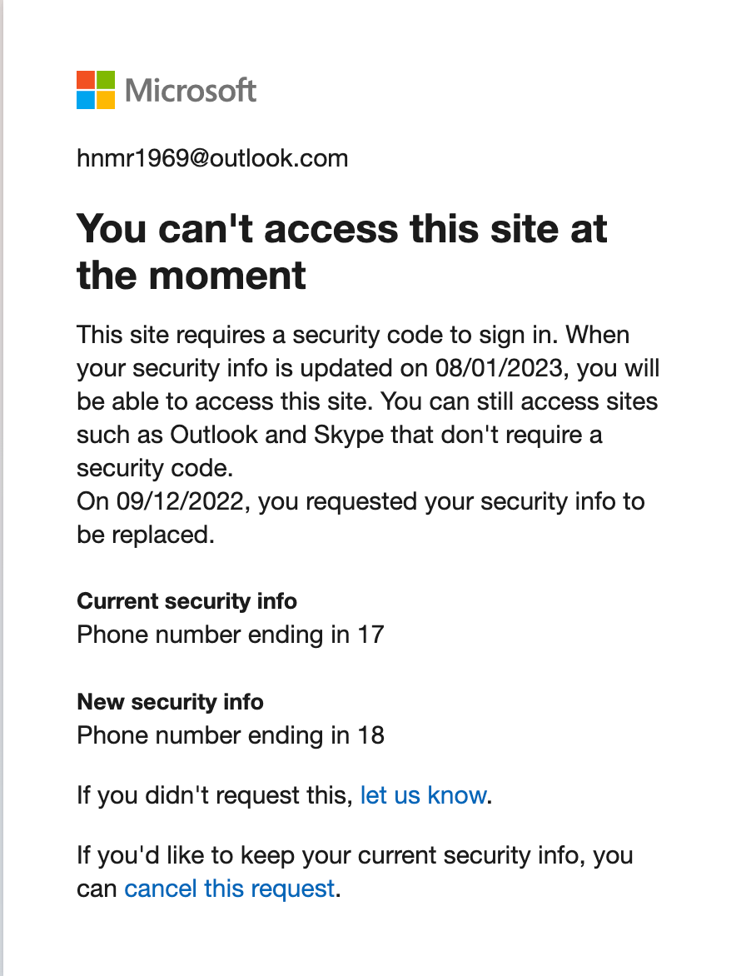Click the Microsoft wordmark text
Screen dimensions: 736x976
191,90
